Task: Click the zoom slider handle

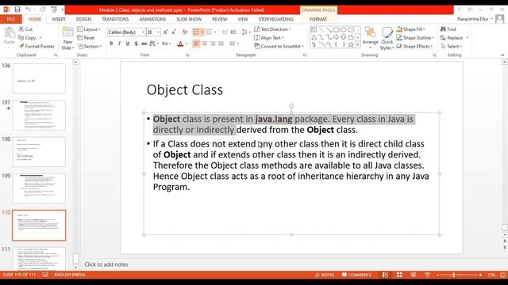Action: coord(453,275)
